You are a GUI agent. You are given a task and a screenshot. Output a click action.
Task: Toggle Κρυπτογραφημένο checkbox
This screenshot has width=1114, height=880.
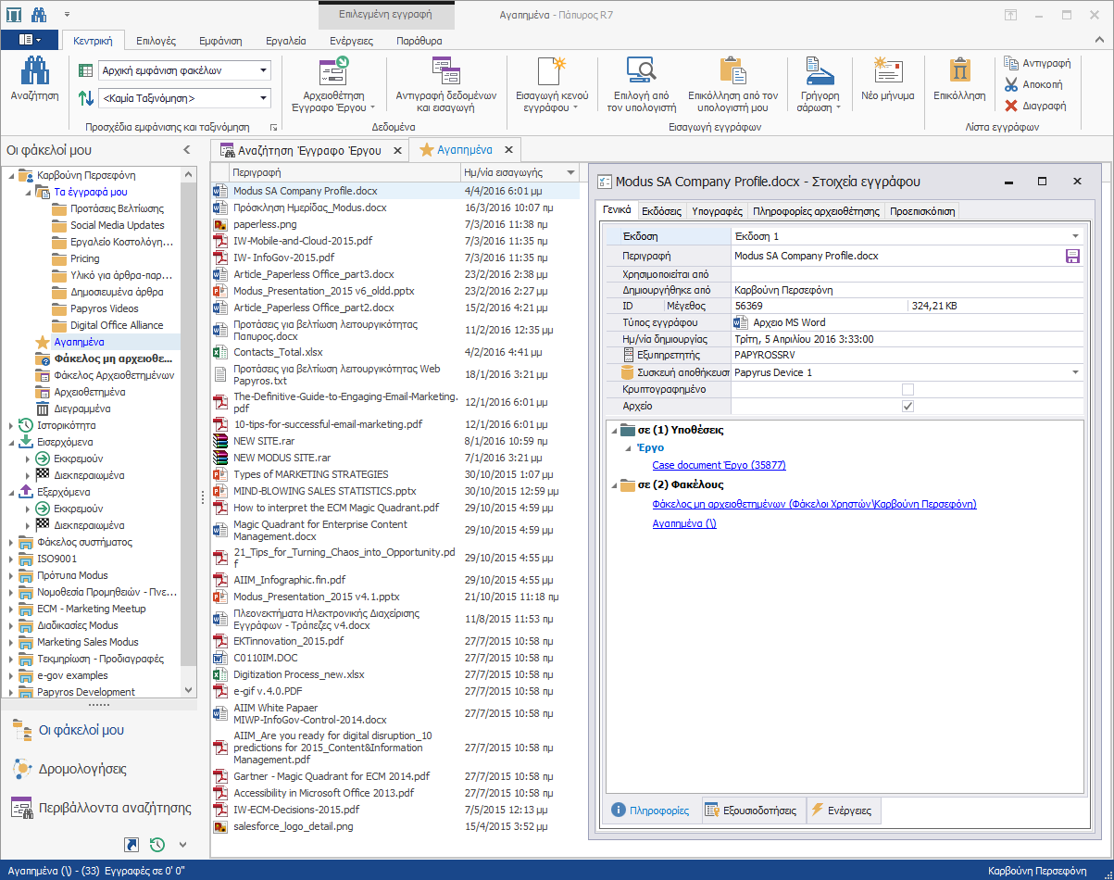[907, 389]
